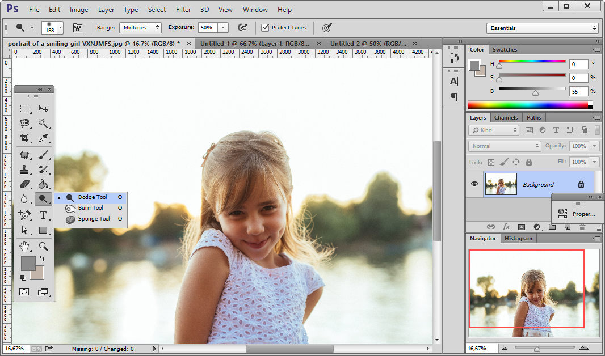Toggle the Protect Tones checkbox
The height and width of the screenshot is (356, 605).
point(265,27)
